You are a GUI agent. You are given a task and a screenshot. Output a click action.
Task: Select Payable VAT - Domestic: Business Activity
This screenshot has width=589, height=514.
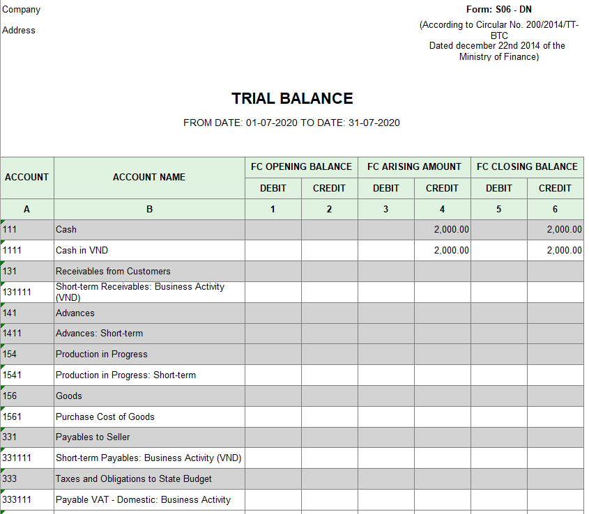(149, 500)
